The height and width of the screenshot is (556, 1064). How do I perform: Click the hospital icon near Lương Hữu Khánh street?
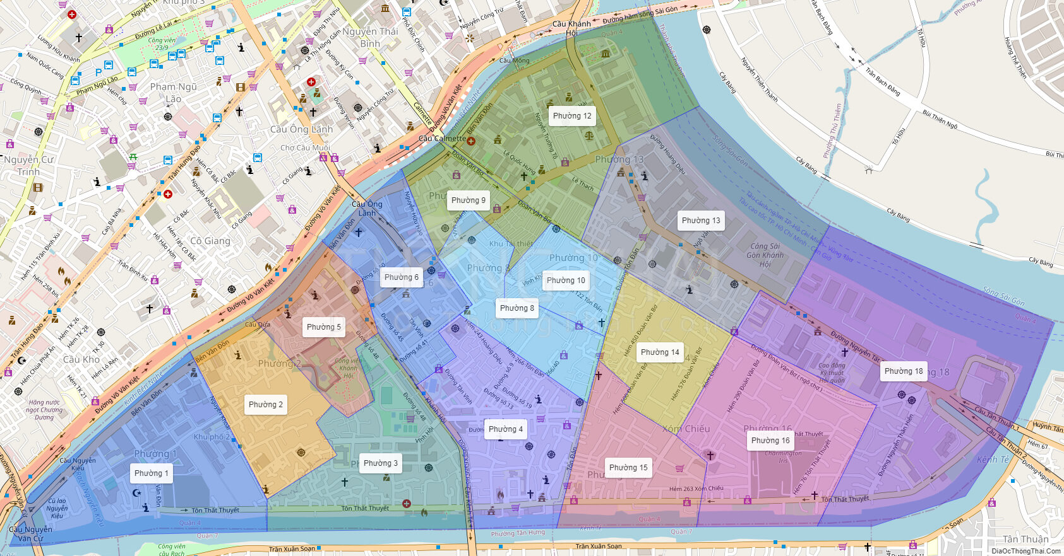[72, 14]
